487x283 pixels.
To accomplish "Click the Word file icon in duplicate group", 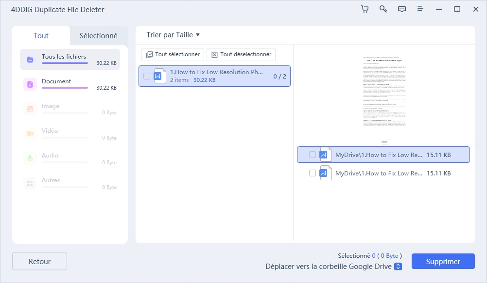I will coord(159,76).
